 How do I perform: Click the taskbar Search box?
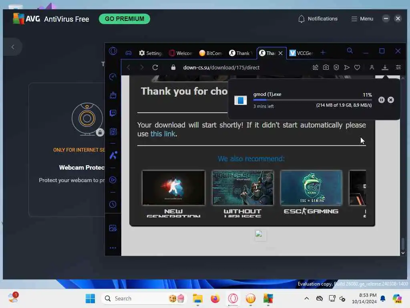click(144, 298)
